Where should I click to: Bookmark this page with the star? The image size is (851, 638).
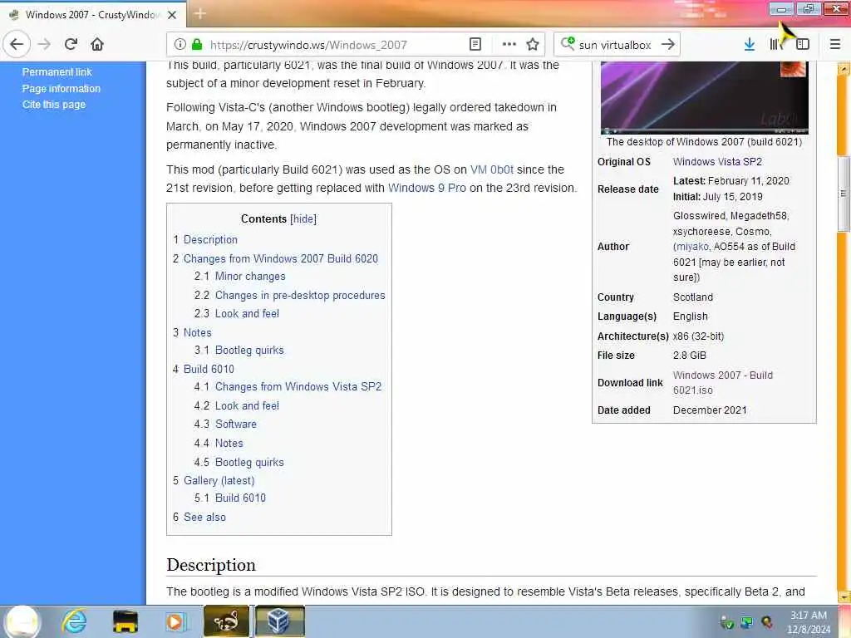point(533,45)
